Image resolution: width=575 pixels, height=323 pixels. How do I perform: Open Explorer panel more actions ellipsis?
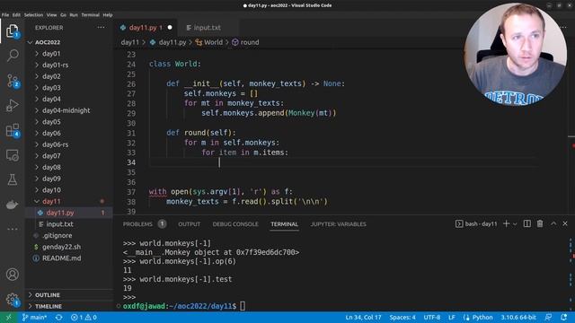[101, 28]
